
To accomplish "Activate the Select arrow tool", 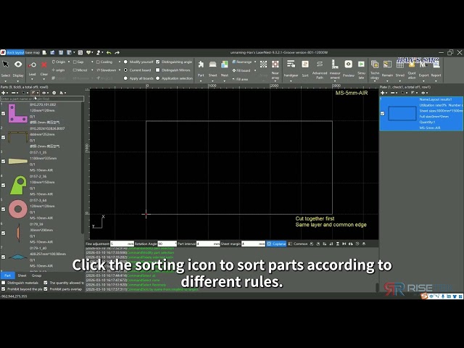I will 6,65.
